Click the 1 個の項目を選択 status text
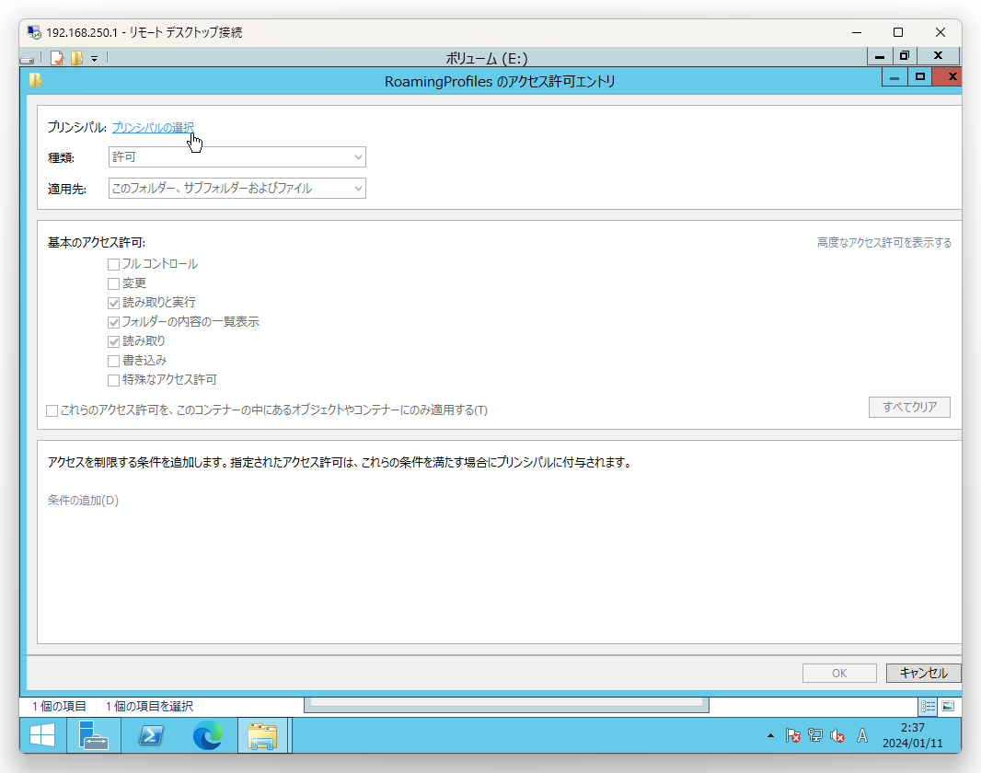Viewport: 981px width, 773px height. 149,706
